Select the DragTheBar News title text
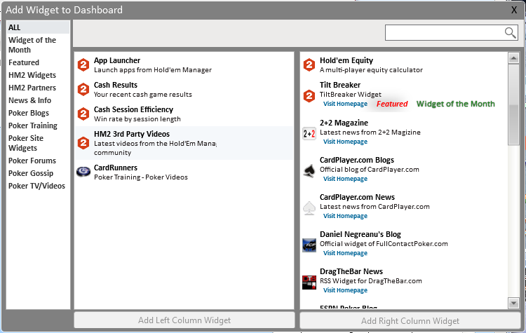 coord(351,271)
